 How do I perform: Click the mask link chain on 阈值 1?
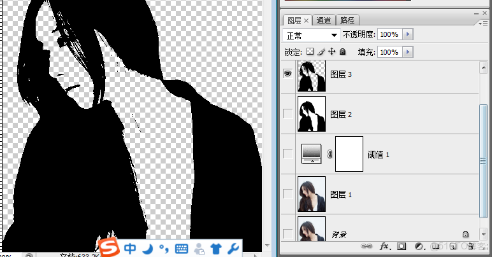[x=329, y=154]
